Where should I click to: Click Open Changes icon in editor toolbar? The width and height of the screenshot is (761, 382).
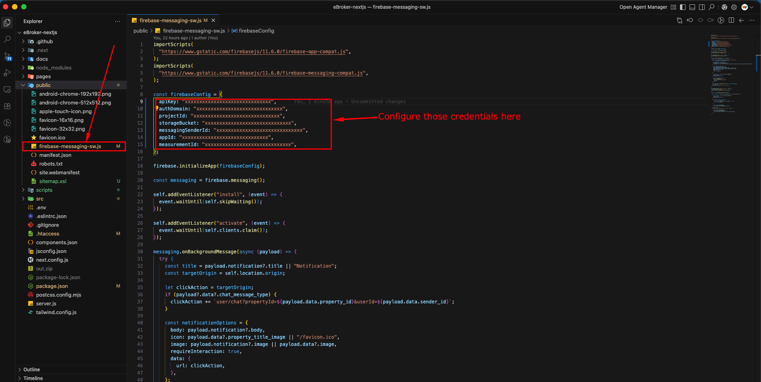pos(680,20)
